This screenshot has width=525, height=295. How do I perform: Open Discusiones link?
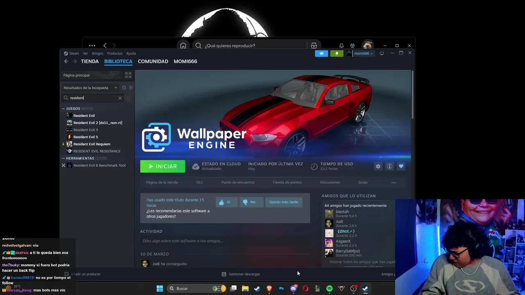[x=330, y=182]
